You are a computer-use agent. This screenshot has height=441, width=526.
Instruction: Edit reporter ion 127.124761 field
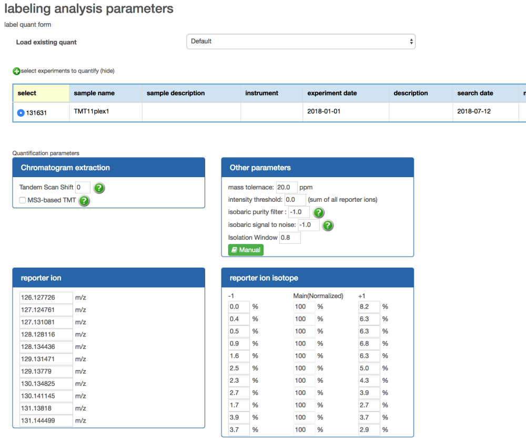coord(46,310)
